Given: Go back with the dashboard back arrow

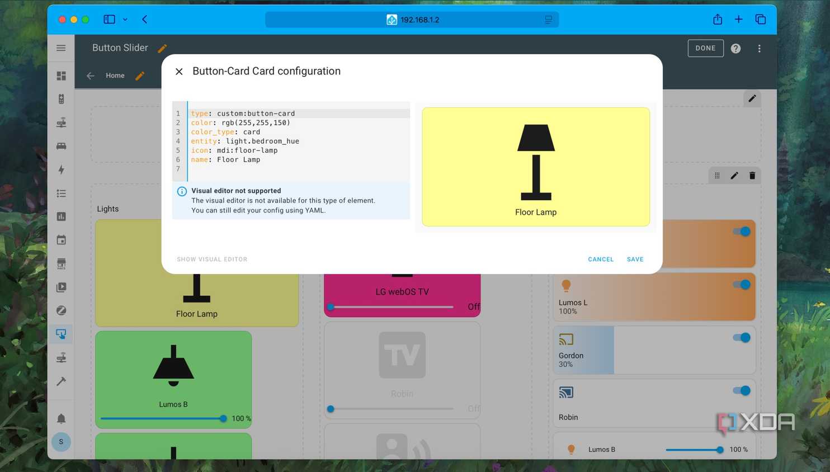Looking at the screenshot, I should click(91, 75).
